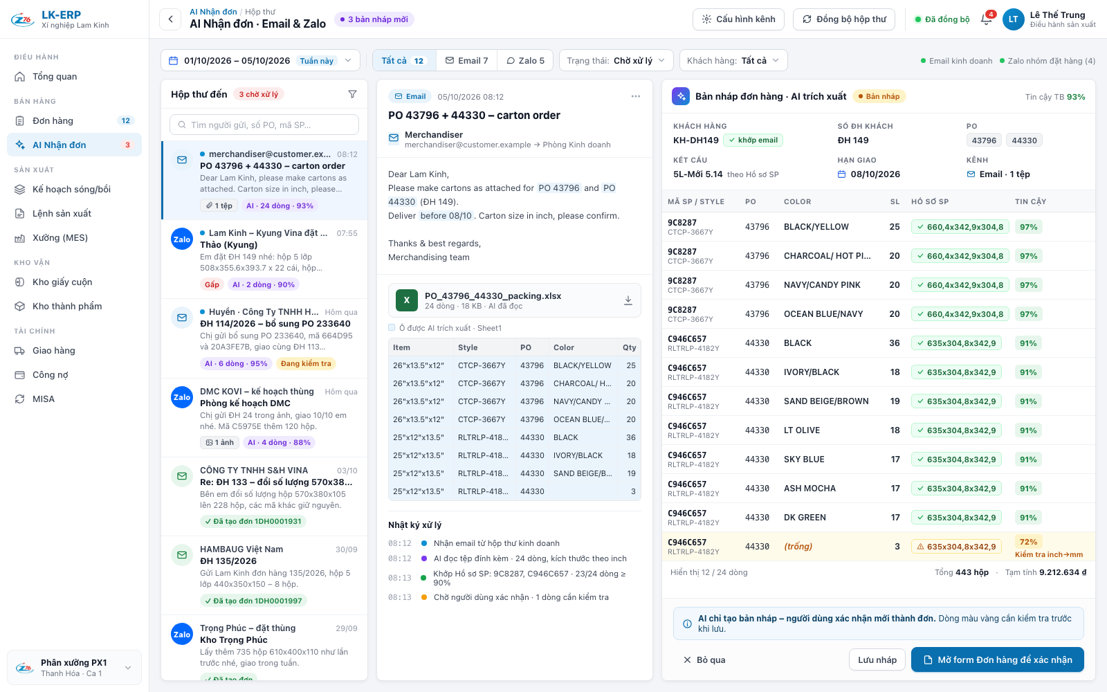This screenshot has height=692, width=1107.
Task: Open Công nợ in sidebar
Action: [75, 374]
